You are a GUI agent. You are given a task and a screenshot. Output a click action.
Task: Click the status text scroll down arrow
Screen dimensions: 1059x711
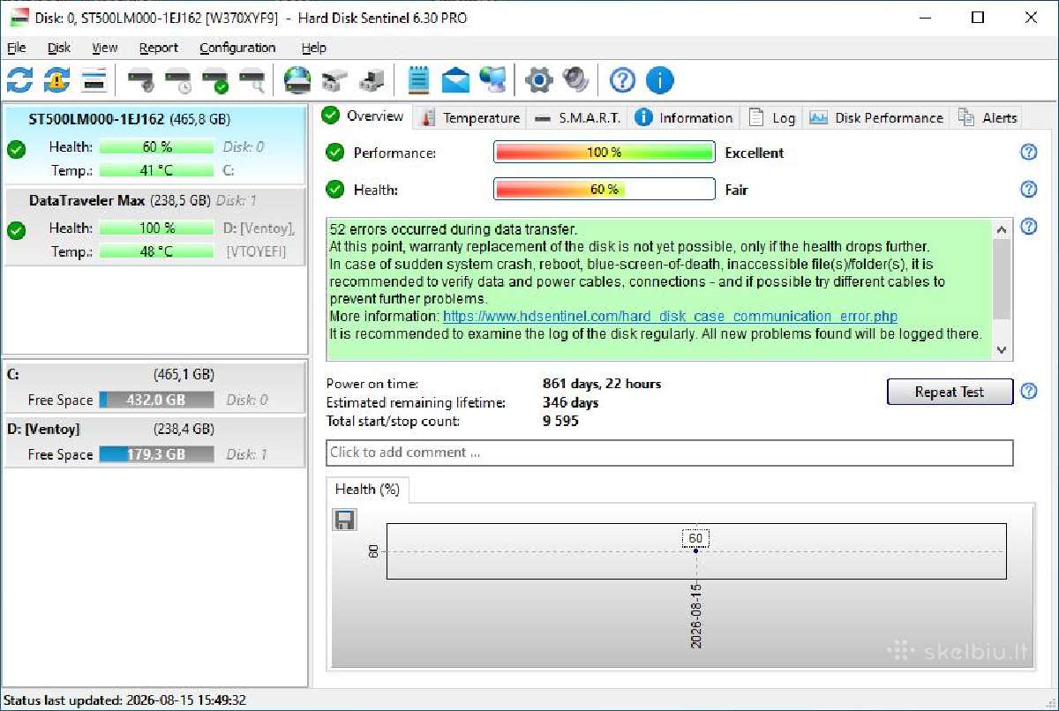click(x=1002, y=349)
